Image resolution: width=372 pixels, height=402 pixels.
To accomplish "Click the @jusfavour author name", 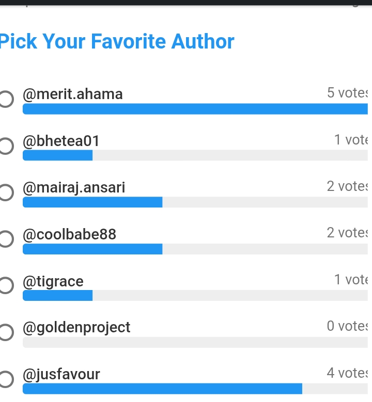I will point(61,374).
